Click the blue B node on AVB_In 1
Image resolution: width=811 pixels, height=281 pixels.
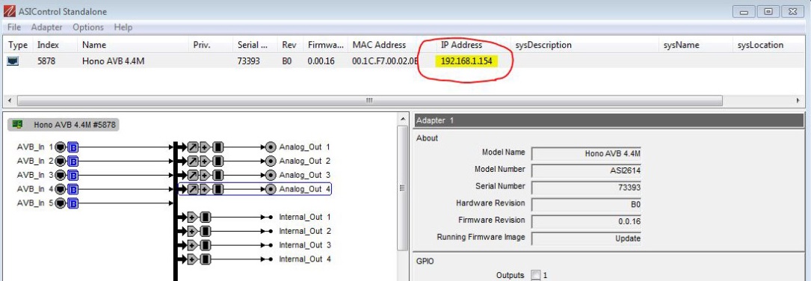coord(73,147)
